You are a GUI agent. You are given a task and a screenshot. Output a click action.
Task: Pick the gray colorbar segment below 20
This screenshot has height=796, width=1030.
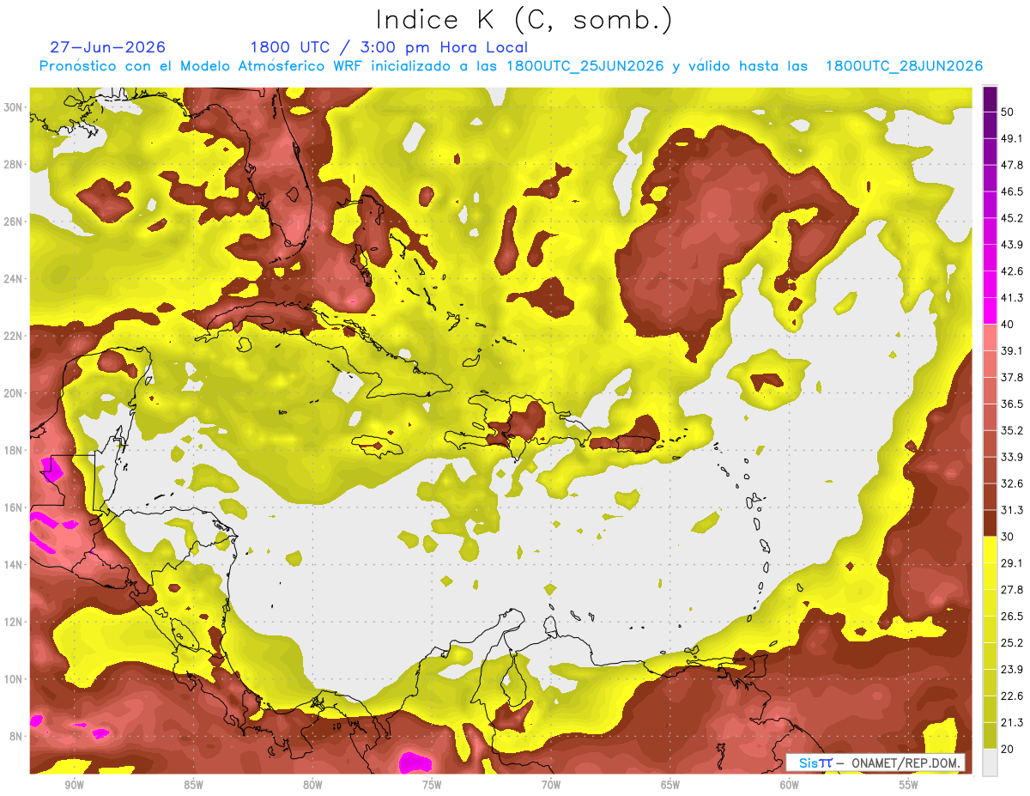pyautogui.click(x=990, y=763)
